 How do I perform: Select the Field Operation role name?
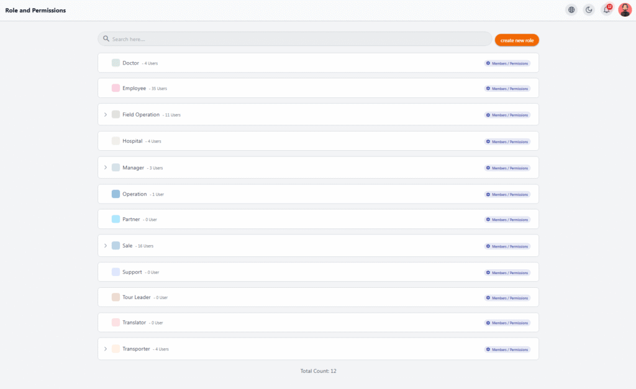coord(141,115)
